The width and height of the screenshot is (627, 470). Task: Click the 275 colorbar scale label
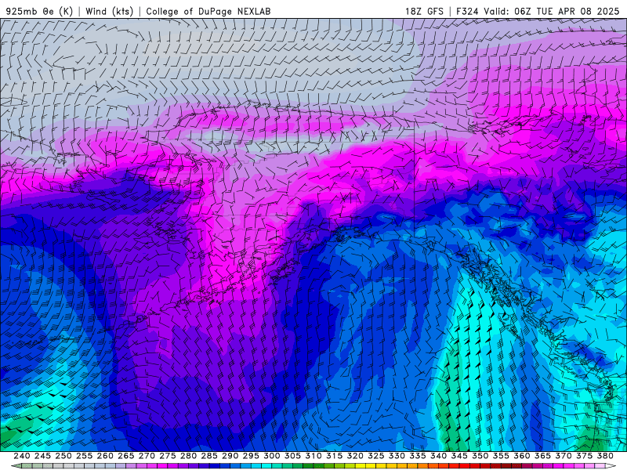click(168, 456)
